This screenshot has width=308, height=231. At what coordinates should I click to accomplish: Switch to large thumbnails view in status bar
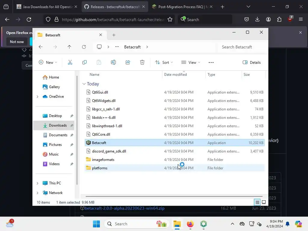point(264,202)
